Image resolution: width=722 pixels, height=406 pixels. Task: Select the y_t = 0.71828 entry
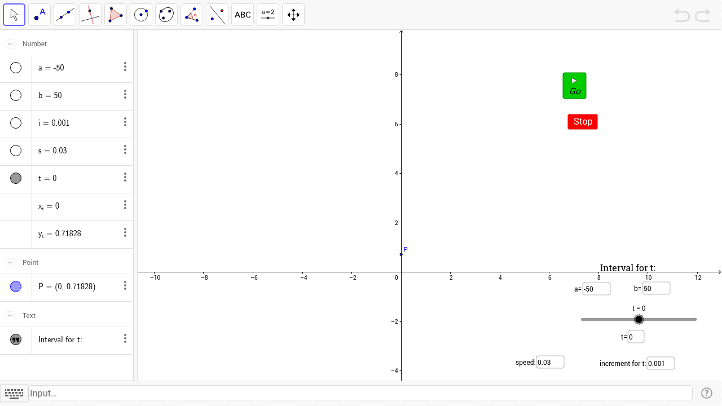click(60, 233)
